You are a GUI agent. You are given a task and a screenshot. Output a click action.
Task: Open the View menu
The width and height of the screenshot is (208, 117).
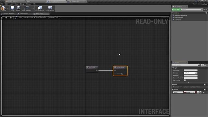tap(17, 4)
